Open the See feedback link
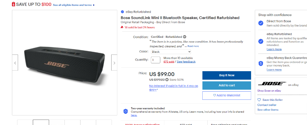 pyautogui.click(x=186, y=62)
